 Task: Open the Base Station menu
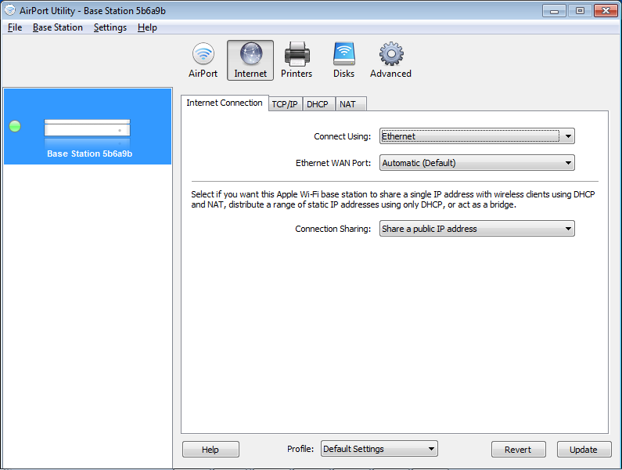point(58,27)
